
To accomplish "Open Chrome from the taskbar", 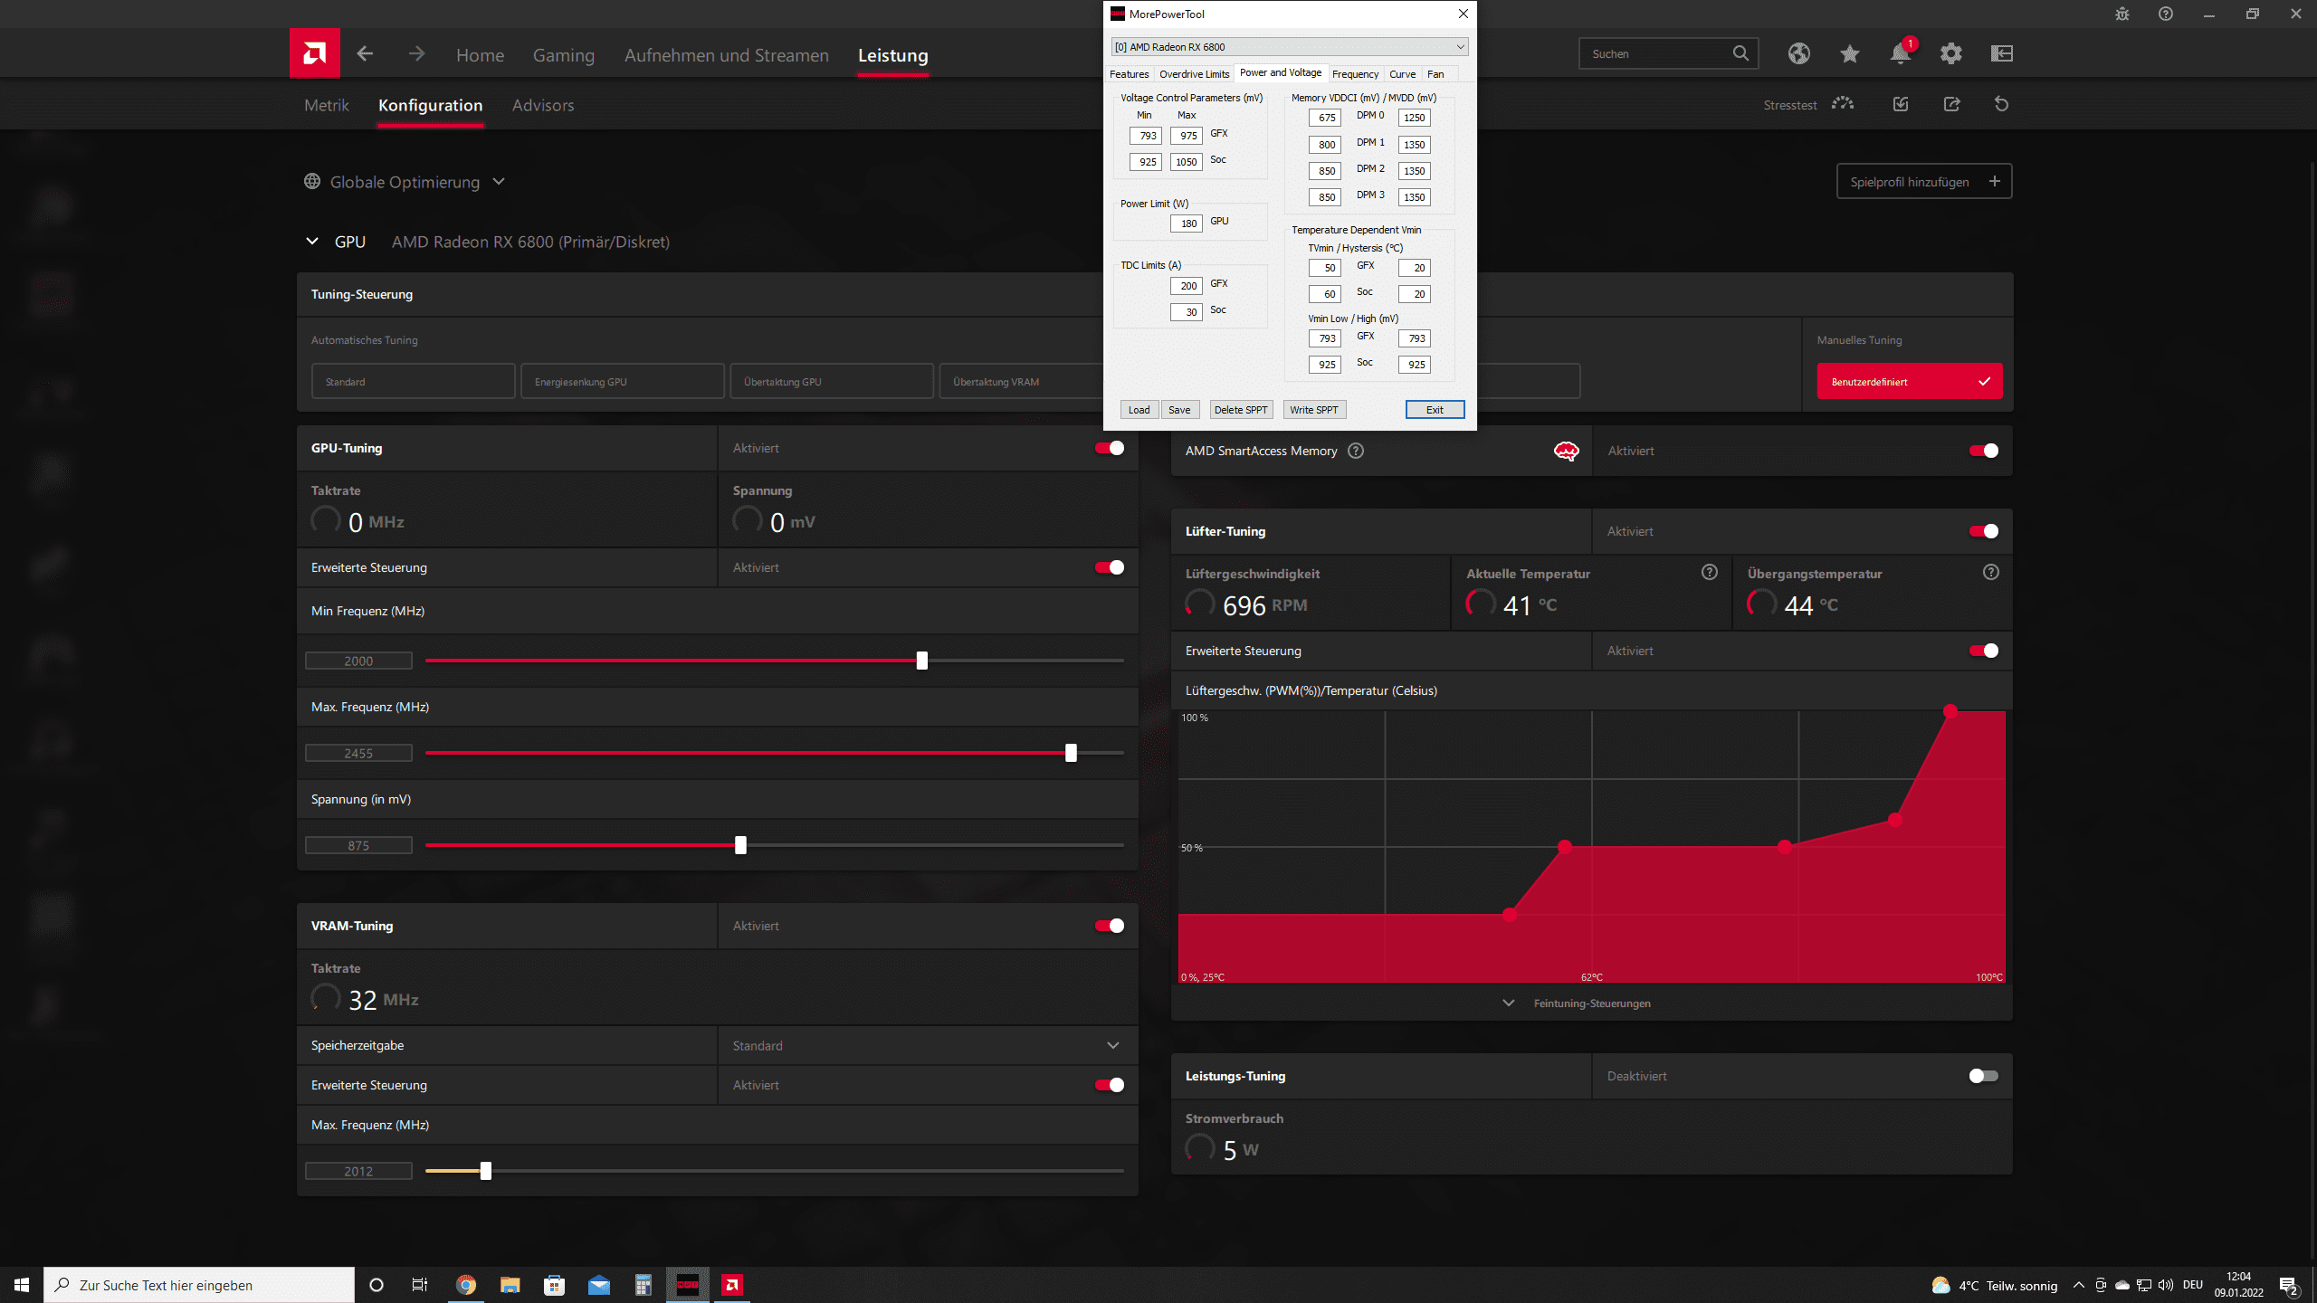I will pos(466,1285).
